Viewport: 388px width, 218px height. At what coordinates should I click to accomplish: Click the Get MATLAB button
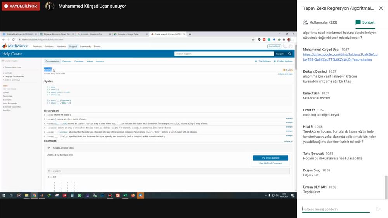point(274,47)
